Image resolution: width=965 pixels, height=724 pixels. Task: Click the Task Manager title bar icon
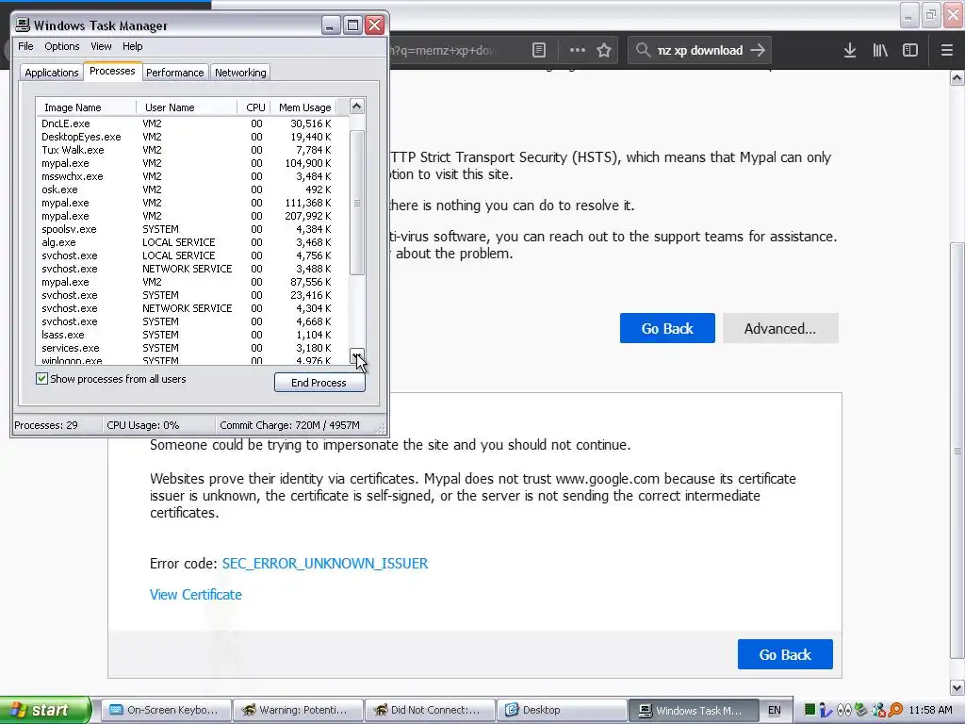tap(23, 25)
